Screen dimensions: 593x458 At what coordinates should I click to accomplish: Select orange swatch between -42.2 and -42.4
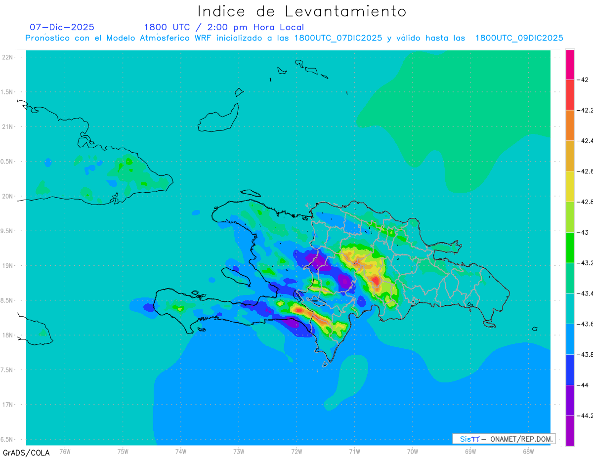570,125
